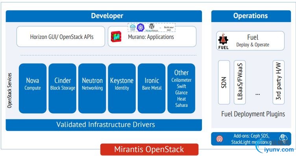
Task: Click the WordPress logo icon
Action: [152, 28]
